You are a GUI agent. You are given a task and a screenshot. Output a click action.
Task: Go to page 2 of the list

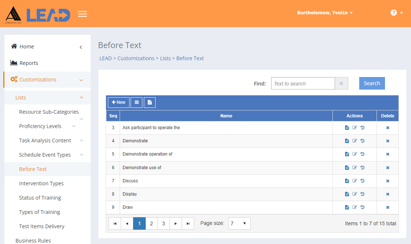point(152,223)
